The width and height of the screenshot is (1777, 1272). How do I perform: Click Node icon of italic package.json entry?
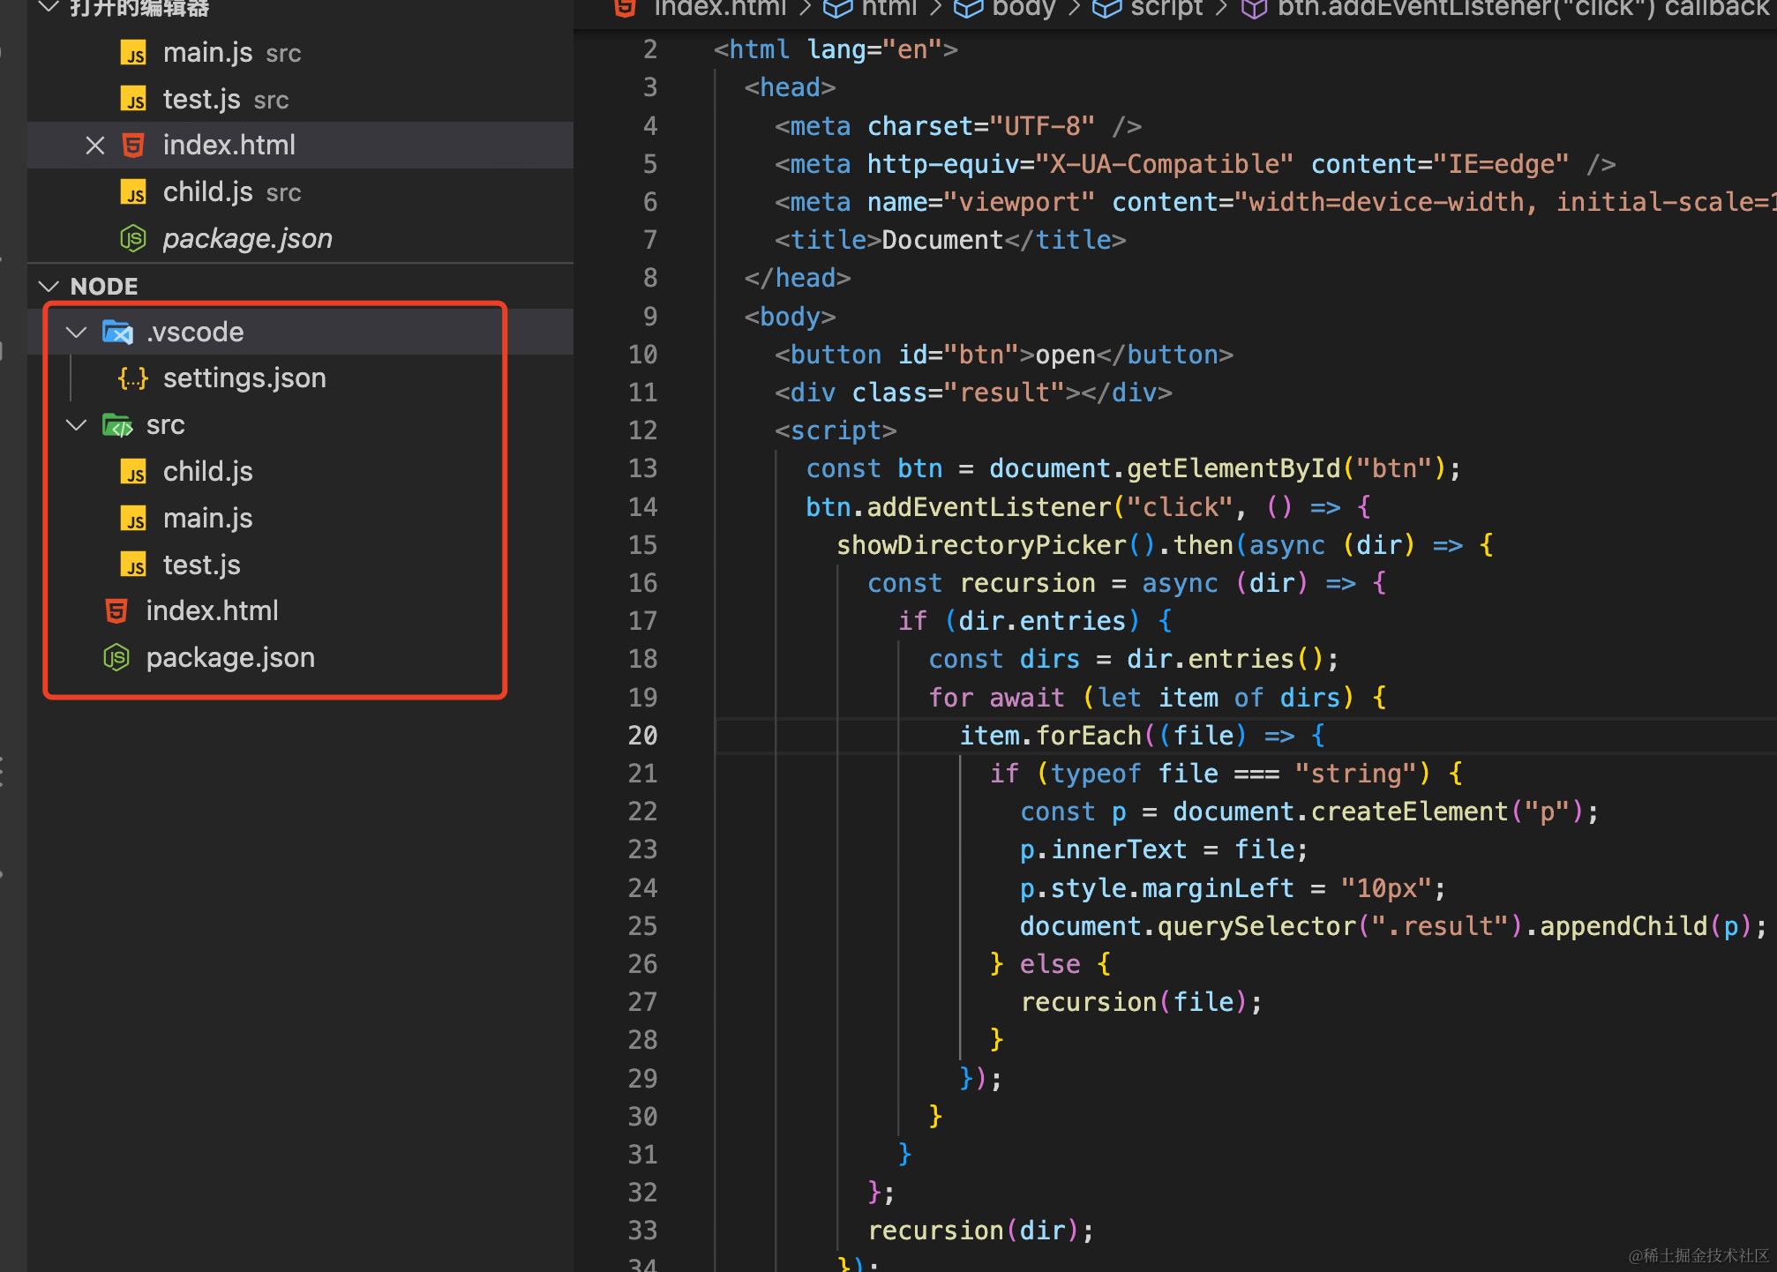point(133,238)
